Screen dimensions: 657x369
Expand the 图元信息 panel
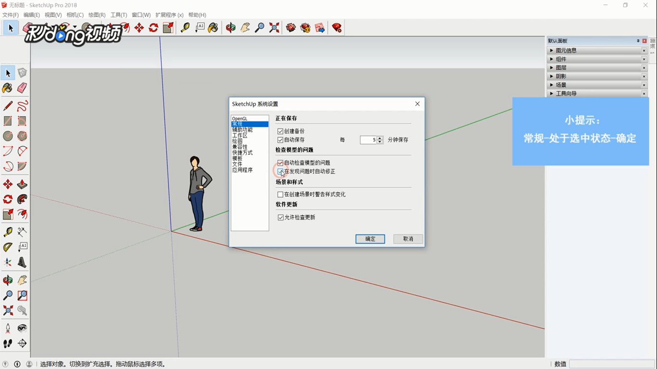(x=597, y=50)
